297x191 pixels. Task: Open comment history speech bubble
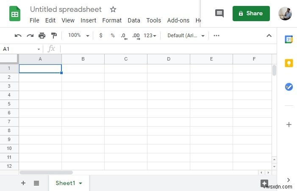219,13
